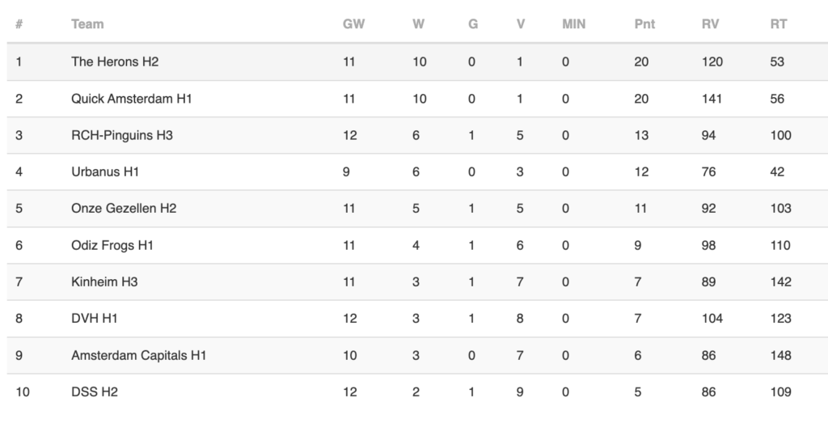Click the G column header

point(472,24)
